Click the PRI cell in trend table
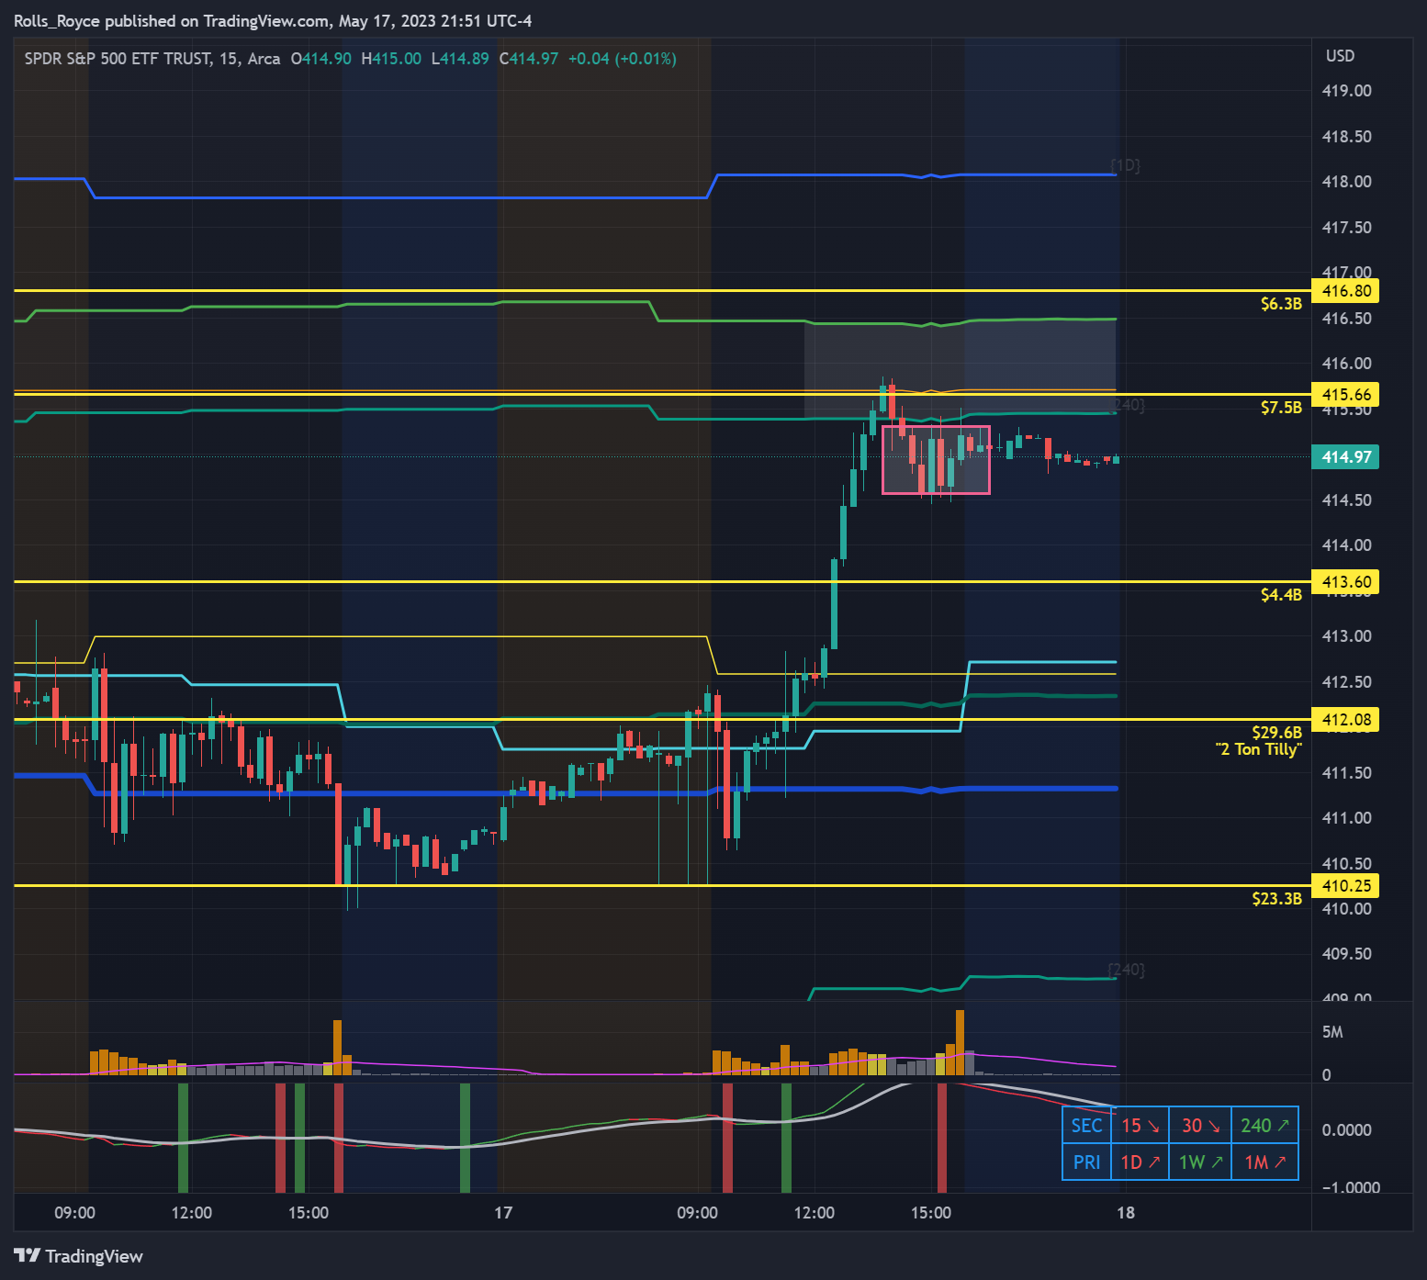Image resolution: width=1427 pixels, height=1280 pixels. pyautogui.click(x=1086, y=1162)
